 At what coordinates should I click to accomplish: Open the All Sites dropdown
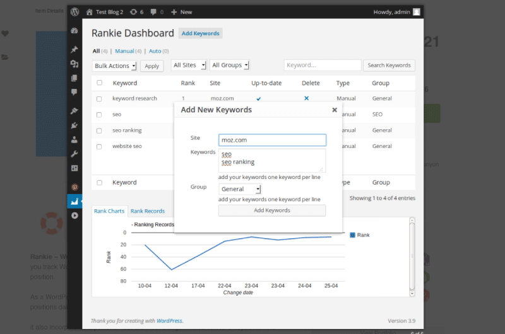coord(189,65)
